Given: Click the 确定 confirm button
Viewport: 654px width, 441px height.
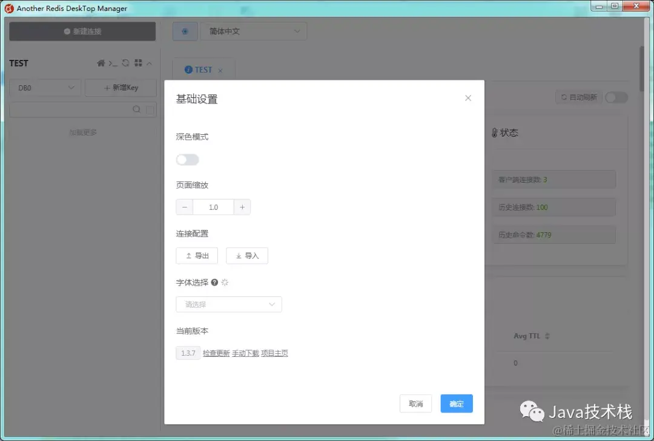Looking at the screenshot, I should (x=456, y=403).
